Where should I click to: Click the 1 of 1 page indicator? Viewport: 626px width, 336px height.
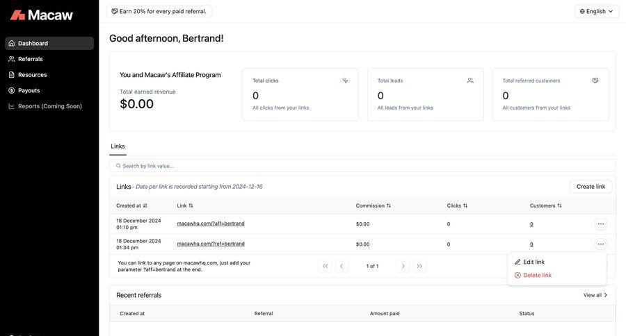pyautogui.click(x=373, y=266)
